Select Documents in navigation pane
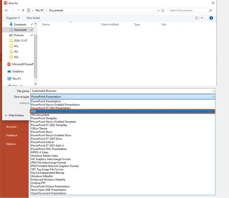Screen dimensions: 229x198 click(20, 30)
